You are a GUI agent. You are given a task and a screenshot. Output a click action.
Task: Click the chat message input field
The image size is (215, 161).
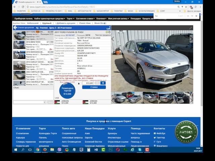(29, 102)
